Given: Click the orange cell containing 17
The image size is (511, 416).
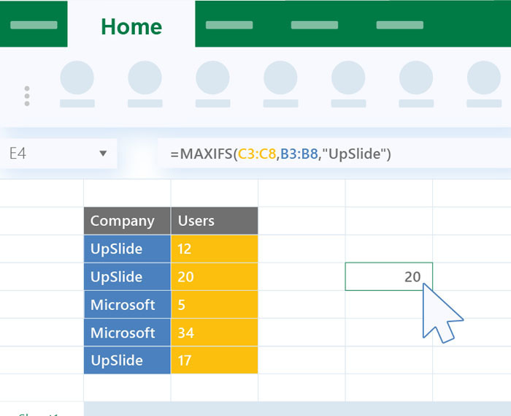Looking at the screenshot, I should pos(214,360).
